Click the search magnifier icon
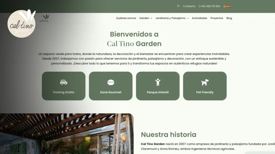The image size is (275, 154). tap(178, 6)
